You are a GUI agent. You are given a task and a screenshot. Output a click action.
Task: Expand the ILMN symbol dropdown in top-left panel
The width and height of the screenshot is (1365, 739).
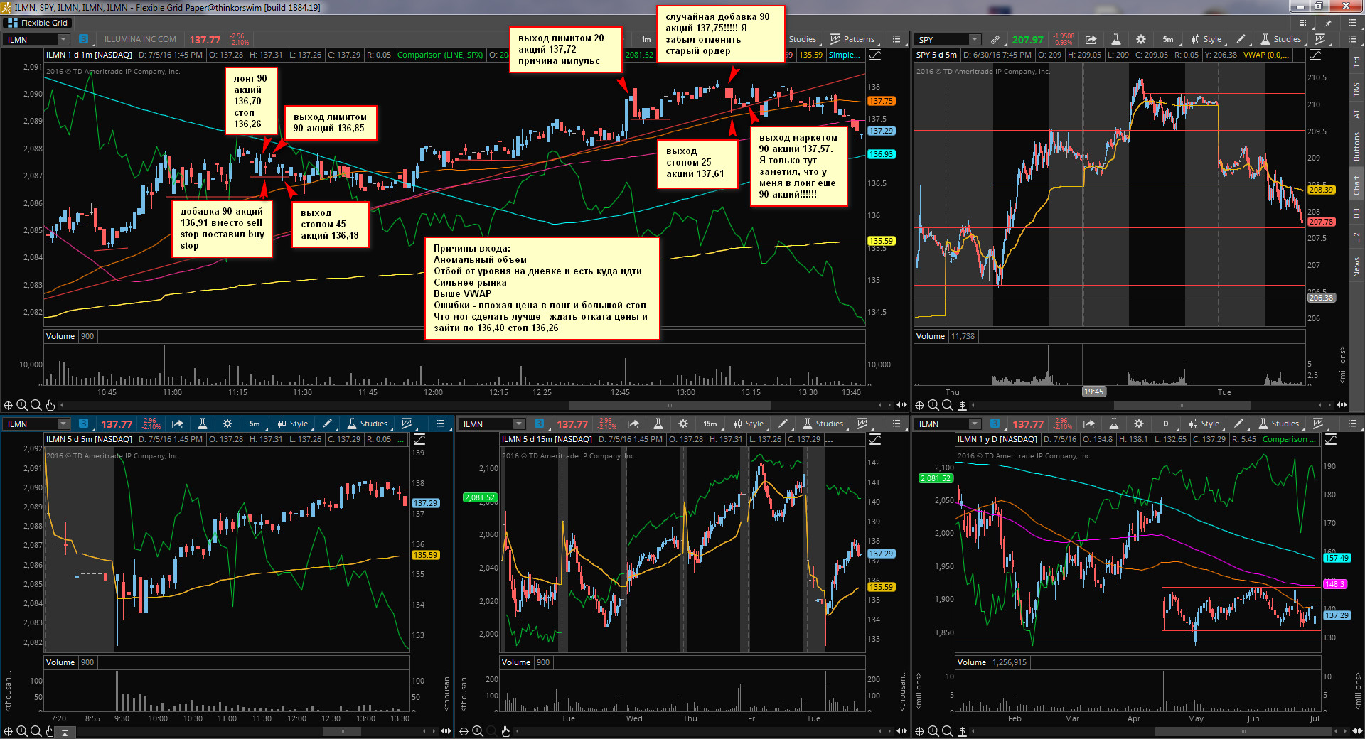(x=63, y=40)
